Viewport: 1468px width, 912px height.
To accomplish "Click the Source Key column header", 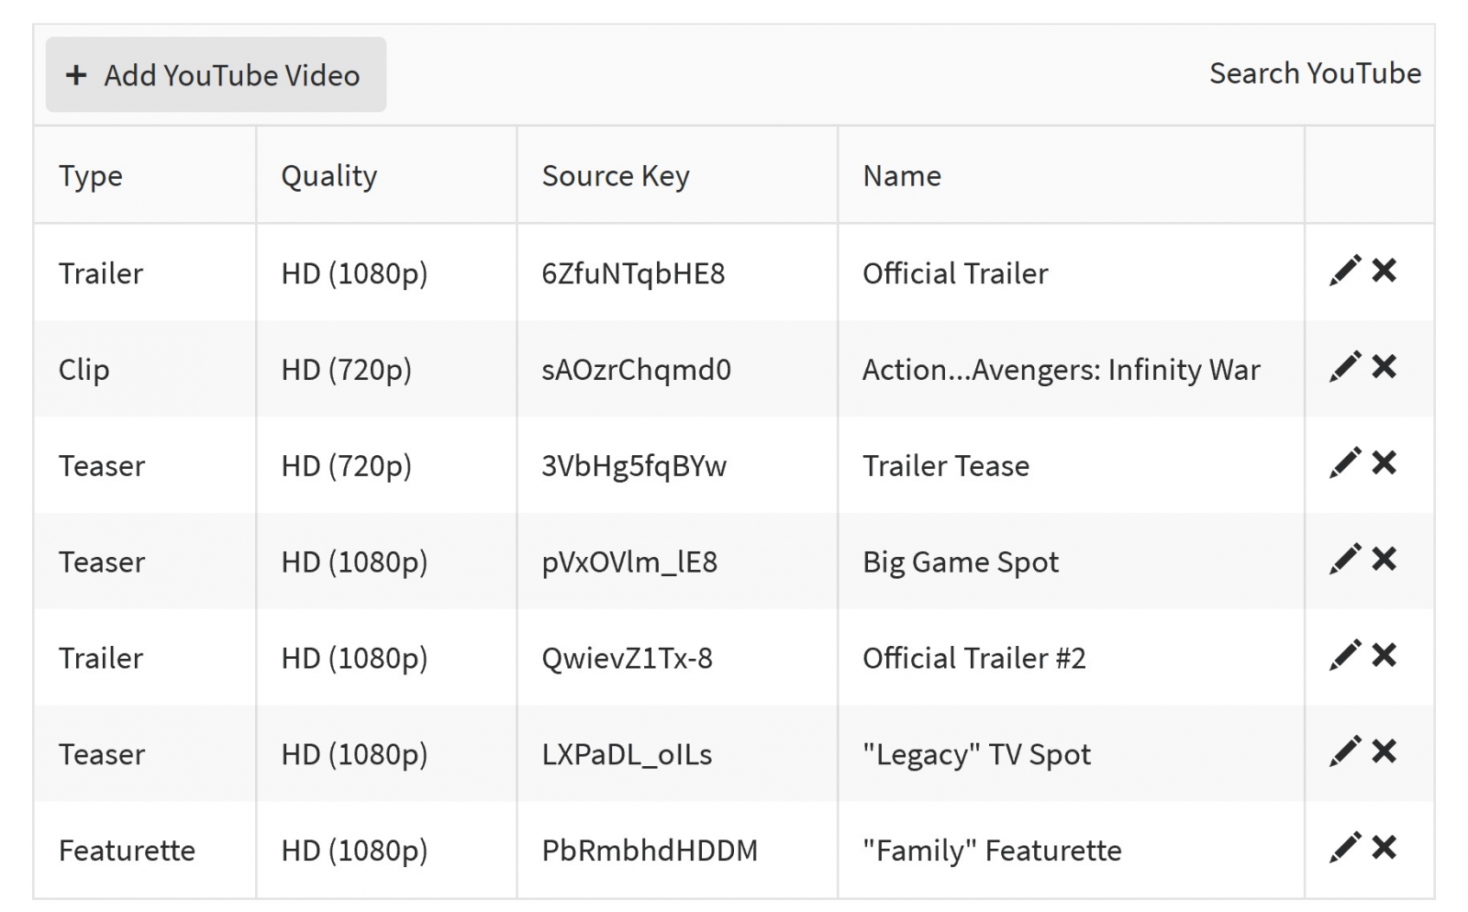I will (x=616, y=176).
